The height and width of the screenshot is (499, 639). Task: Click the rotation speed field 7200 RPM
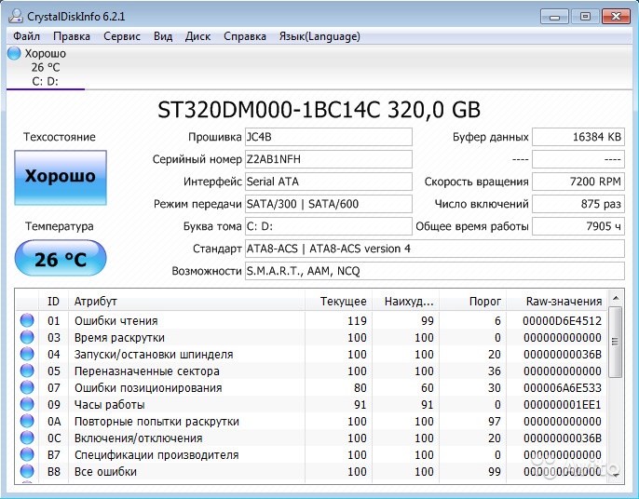click(578, 182)
